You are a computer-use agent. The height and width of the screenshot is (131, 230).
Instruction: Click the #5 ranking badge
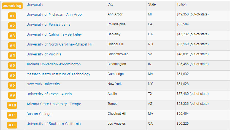click(x=12, y=56)
